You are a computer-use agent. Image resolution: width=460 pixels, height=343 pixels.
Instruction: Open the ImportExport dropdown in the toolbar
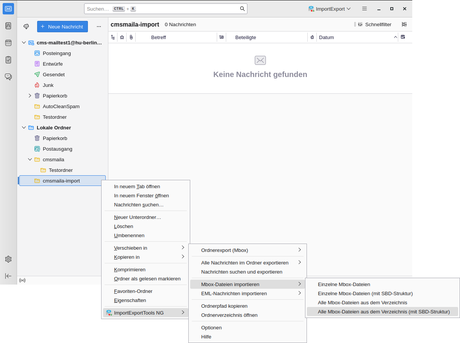[x=329, y=9]
